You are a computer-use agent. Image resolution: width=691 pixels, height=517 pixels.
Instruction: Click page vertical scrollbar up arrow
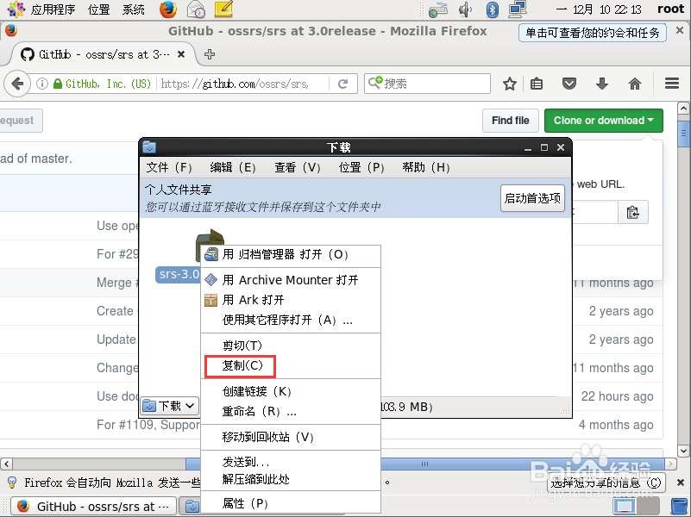point(683,109)
